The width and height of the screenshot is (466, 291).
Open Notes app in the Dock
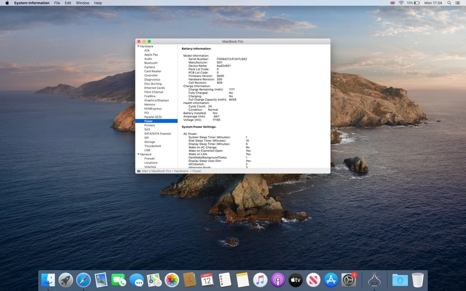243,280
